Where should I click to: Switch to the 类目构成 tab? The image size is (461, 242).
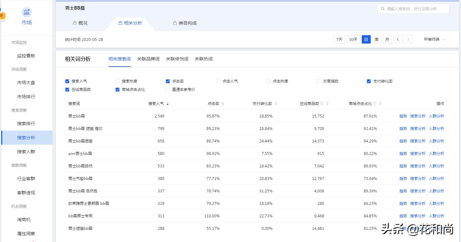(184, 23)
